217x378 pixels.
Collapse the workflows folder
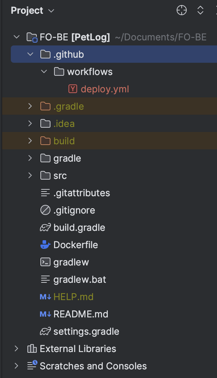click(x=44, y=71)
